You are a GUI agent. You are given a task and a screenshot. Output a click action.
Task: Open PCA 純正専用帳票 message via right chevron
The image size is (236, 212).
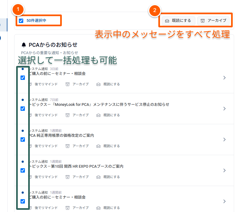224,140
